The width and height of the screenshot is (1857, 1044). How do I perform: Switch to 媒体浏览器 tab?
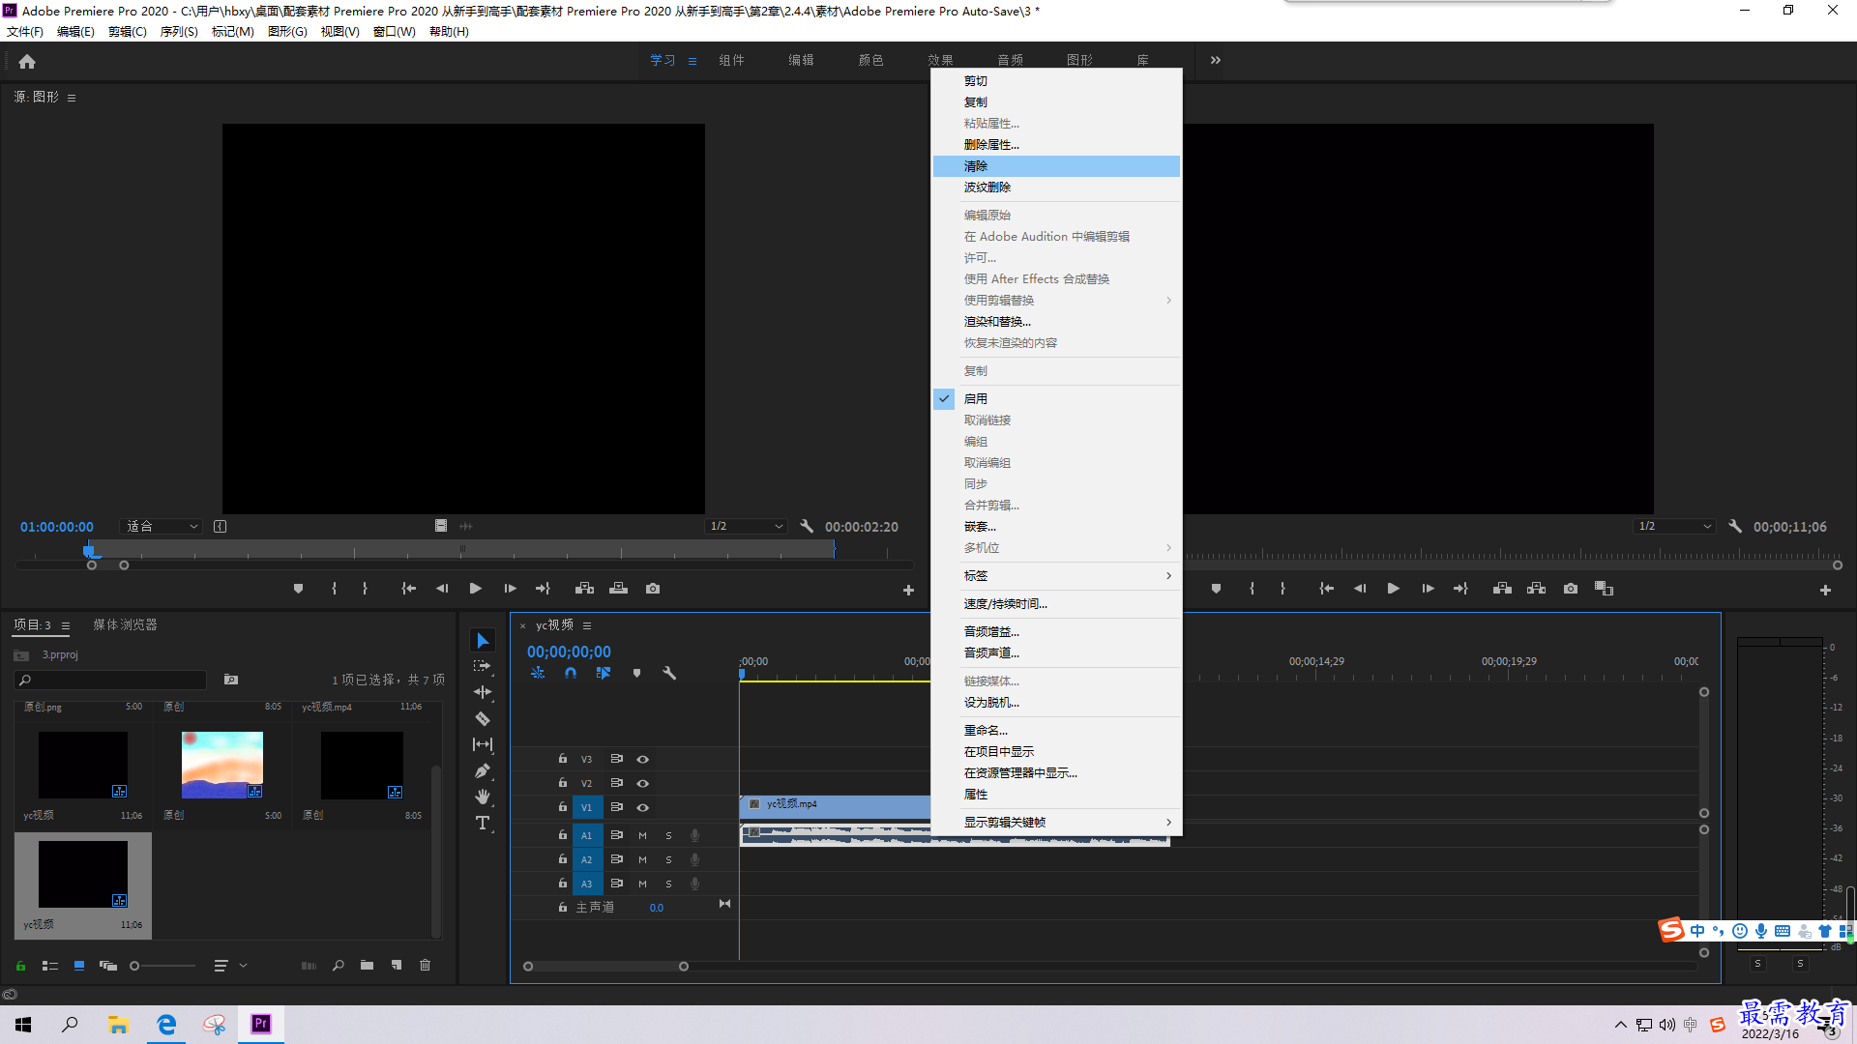[125, 624]
